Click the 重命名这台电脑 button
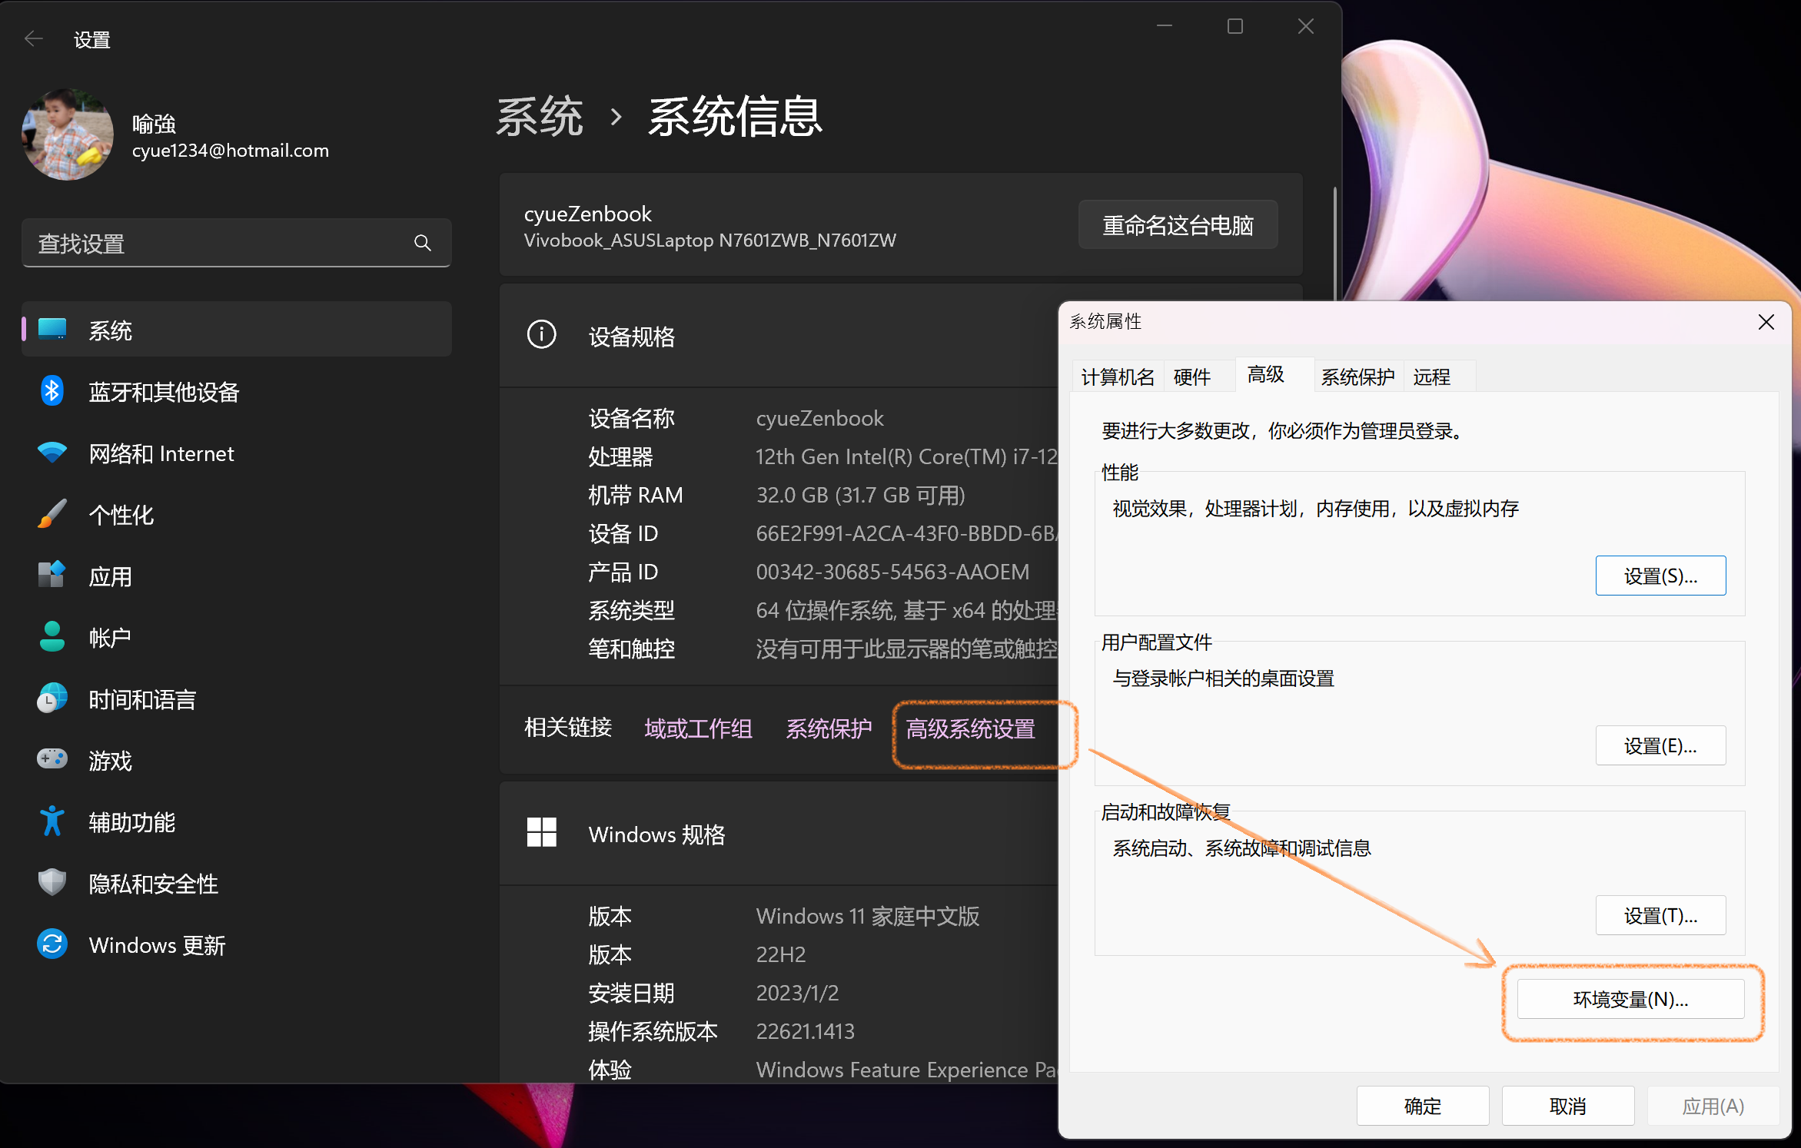The image size is (1801, 1148). pos(1178,225)
